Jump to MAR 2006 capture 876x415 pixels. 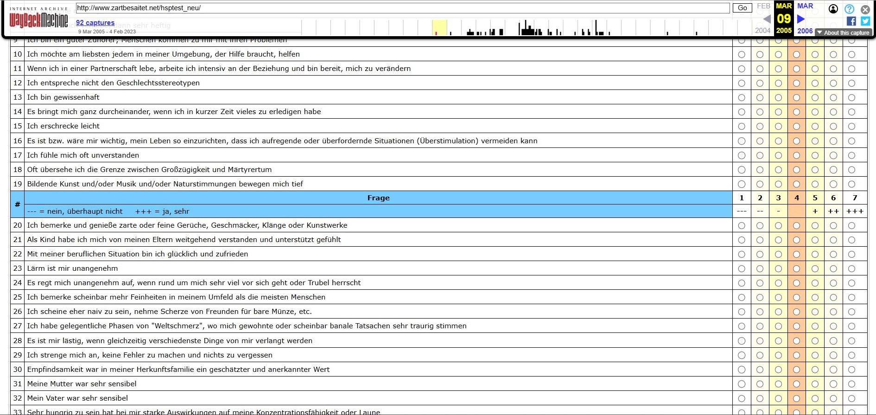[x=805, y=6]
